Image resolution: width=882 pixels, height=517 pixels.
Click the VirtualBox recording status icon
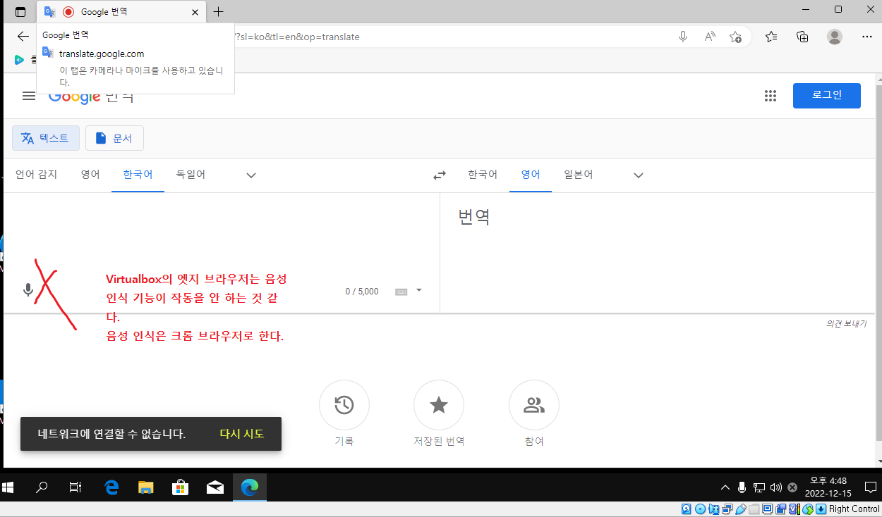click(x=780, y=509)
